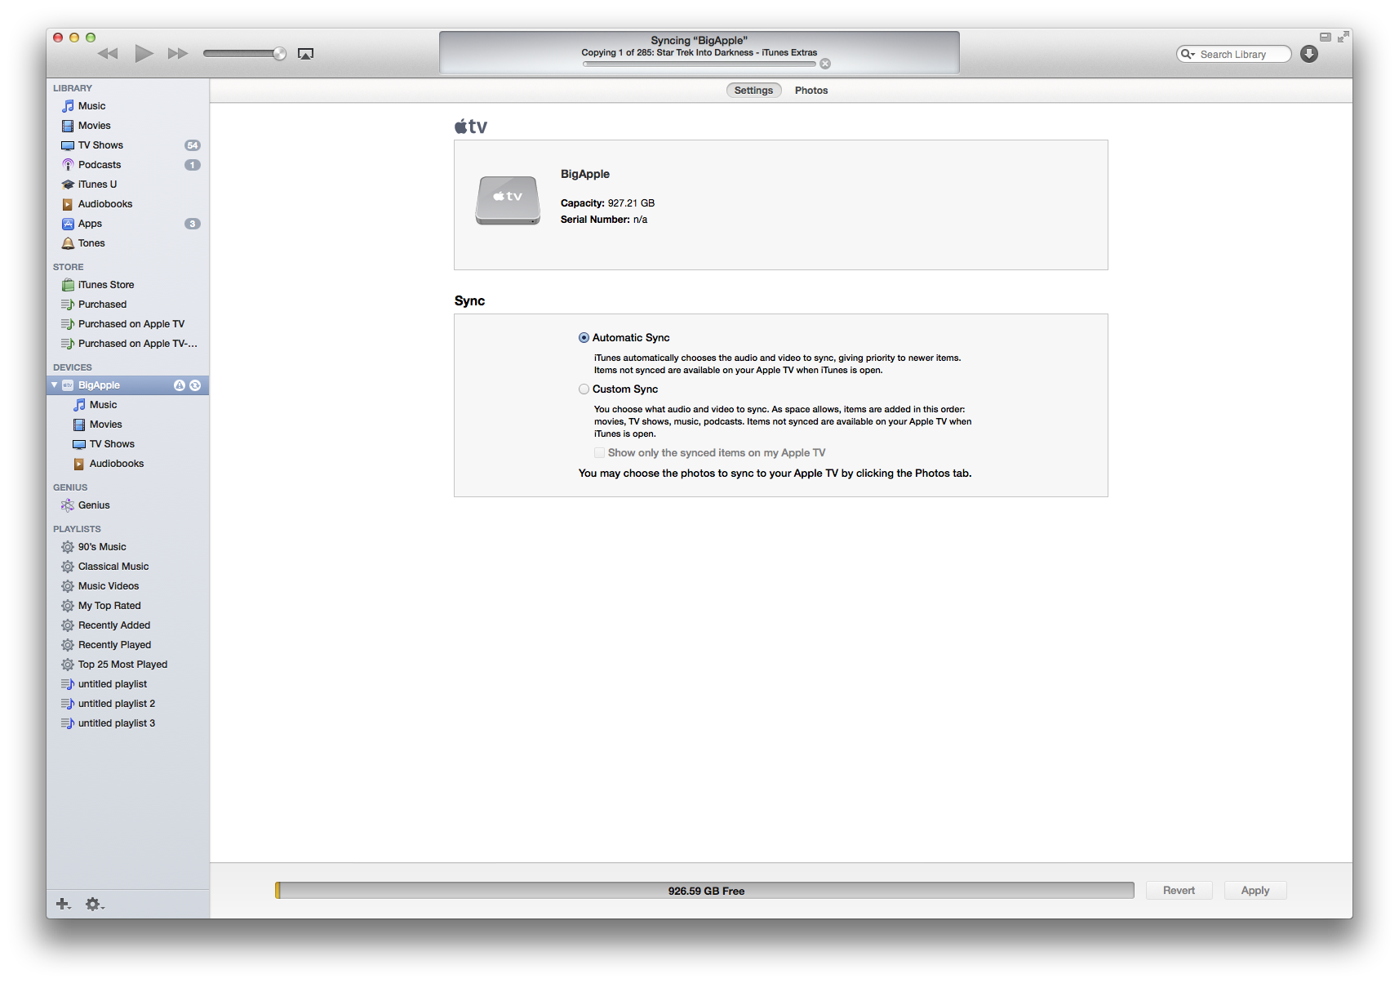The width and height of the screenshot is (1399, 983).
Task: Open untitled playlist 3
Action: tap(127, 723)
